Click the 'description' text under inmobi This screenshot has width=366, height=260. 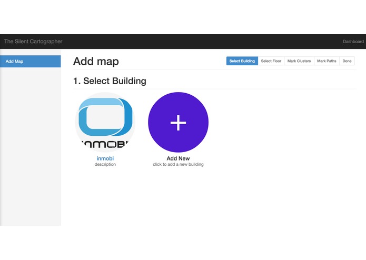(105, 164)
